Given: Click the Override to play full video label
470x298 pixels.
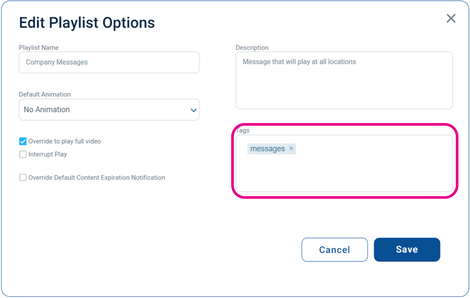Looking at the screenshot, I should coord(65,141).
